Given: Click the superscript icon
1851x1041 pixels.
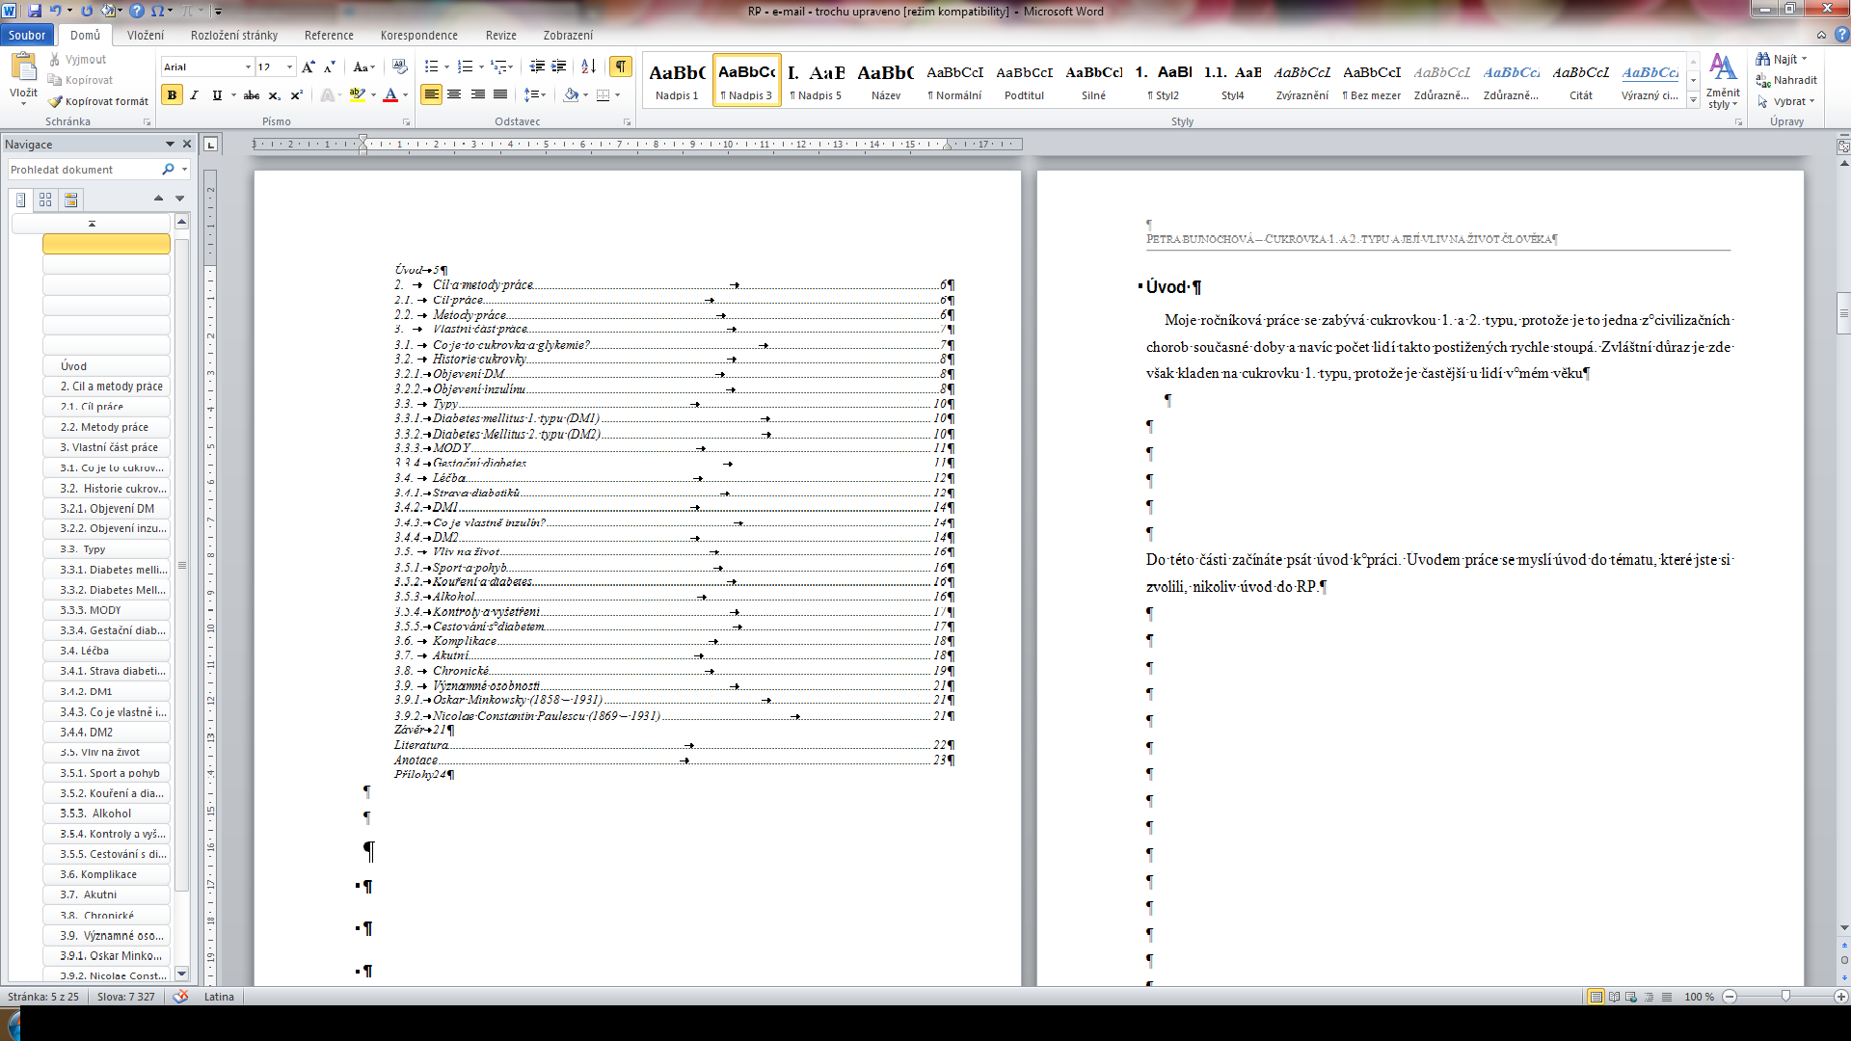Looking at the screenshot, I should coord(297,95).
